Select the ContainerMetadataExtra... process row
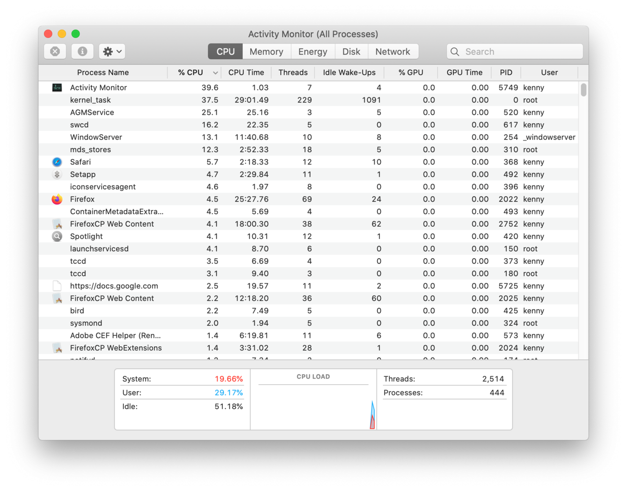Image resolution: width=627 pixels, height=491 pixels. [x=309, y=211]
